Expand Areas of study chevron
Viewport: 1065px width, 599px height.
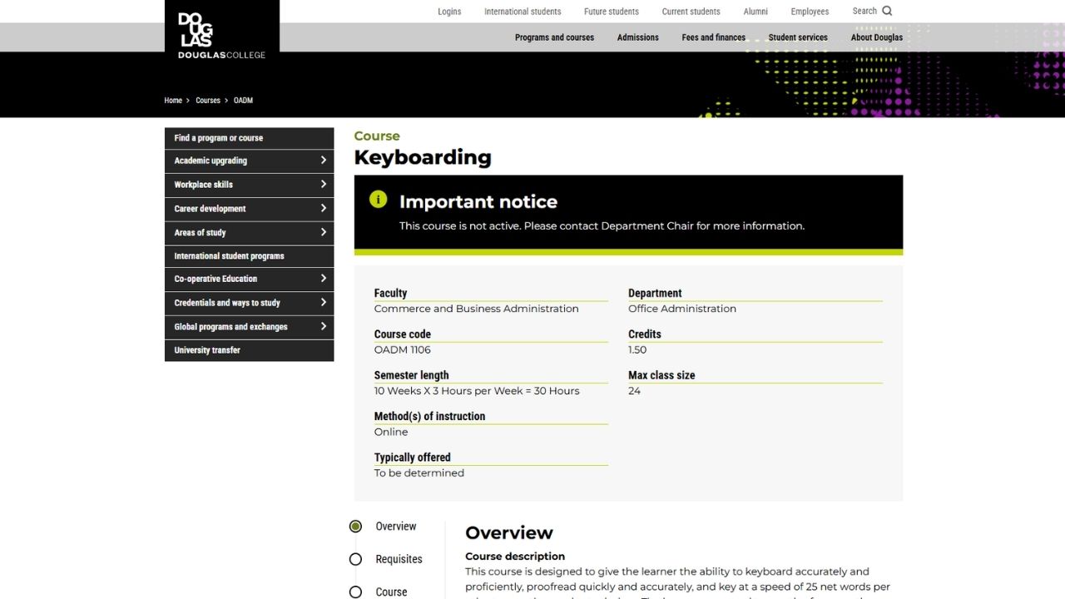[x=323, y=232]
